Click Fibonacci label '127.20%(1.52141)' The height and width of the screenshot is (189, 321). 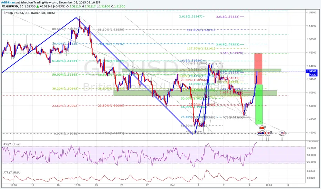coord(201,48)
